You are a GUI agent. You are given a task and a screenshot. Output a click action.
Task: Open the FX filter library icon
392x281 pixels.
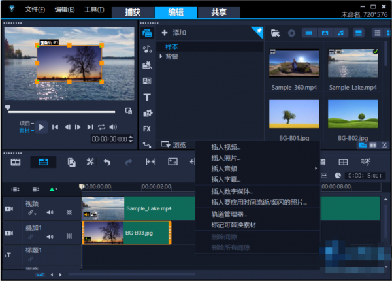pyautogui.click(x=147, y=129)
